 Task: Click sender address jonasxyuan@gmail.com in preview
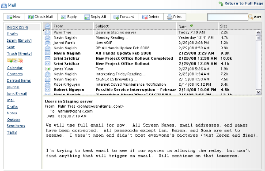(x=100, y=106)
